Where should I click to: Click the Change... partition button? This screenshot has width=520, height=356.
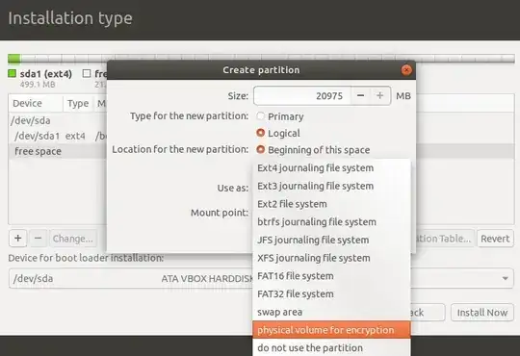[73, 239]
